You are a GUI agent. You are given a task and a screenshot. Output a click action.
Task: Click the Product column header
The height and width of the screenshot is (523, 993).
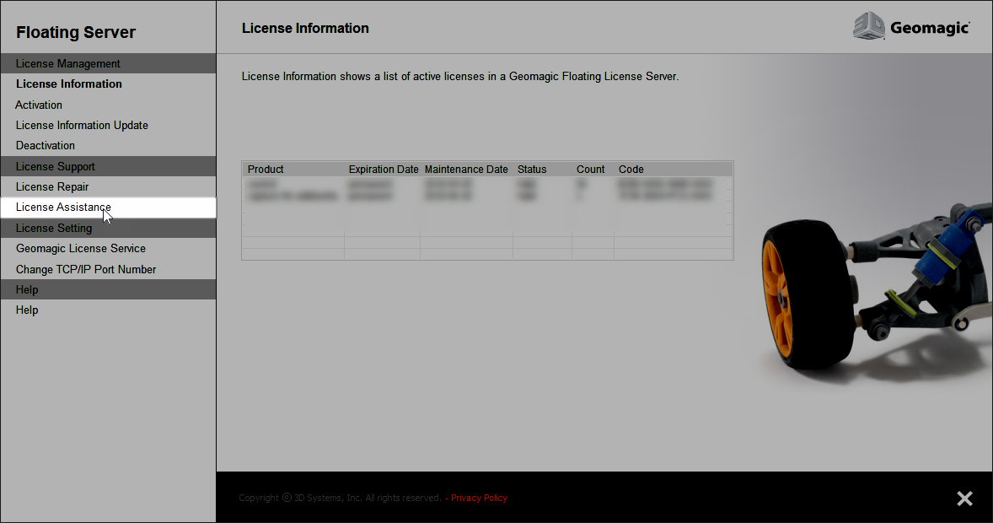pos(265,169)
